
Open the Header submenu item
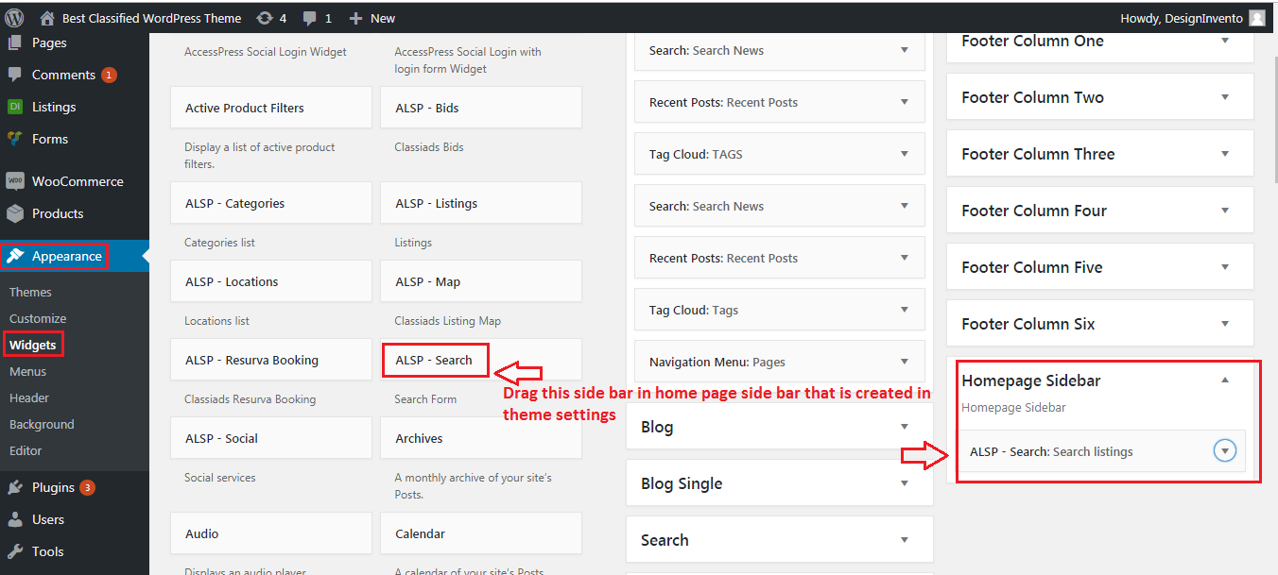pos(29,397)
